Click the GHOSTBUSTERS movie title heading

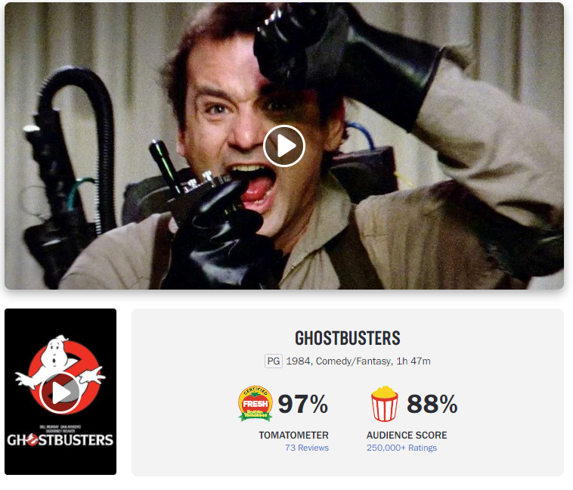tap(348, 338)
